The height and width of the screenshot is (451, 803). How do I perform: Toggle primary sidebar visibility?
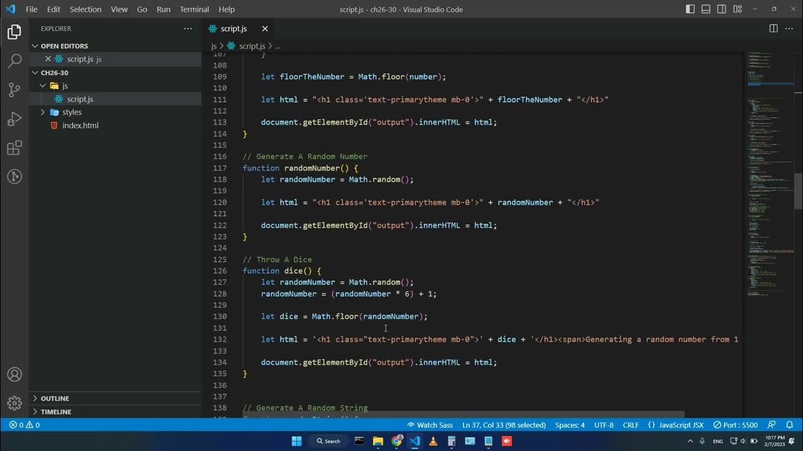point(690,9)
